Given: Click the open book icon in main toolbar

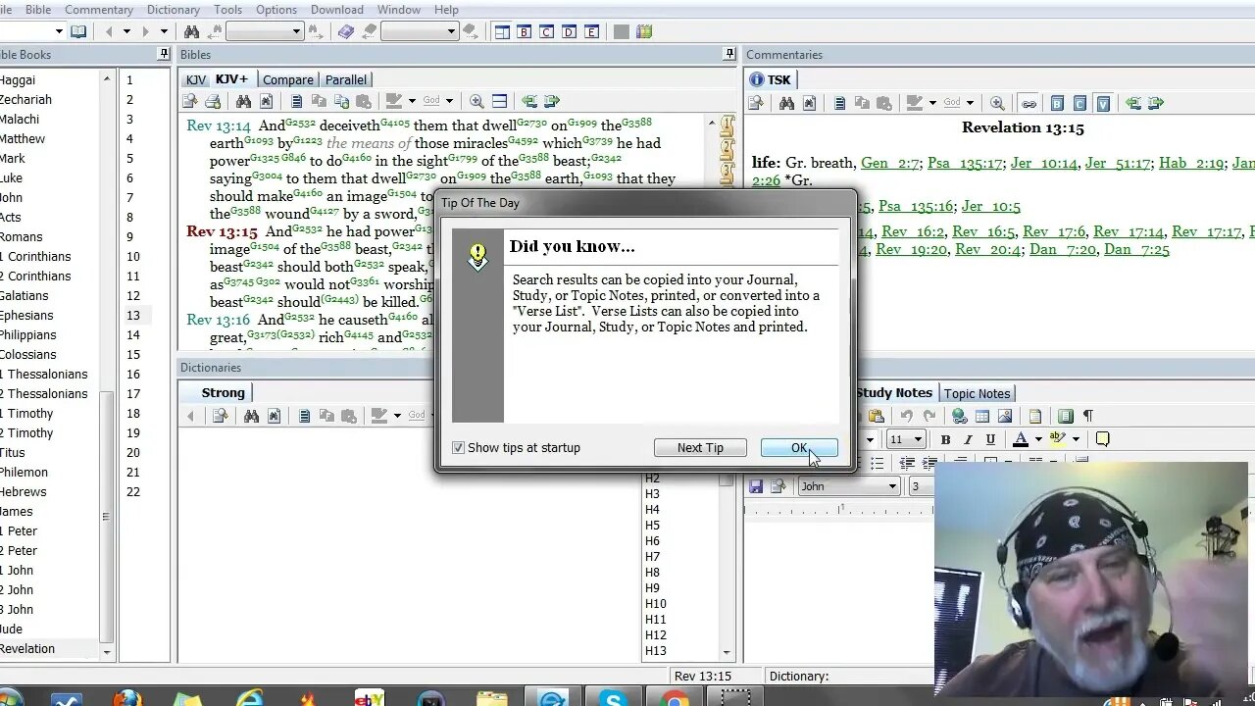Looking at the screenshot, I should click(78, 31).
